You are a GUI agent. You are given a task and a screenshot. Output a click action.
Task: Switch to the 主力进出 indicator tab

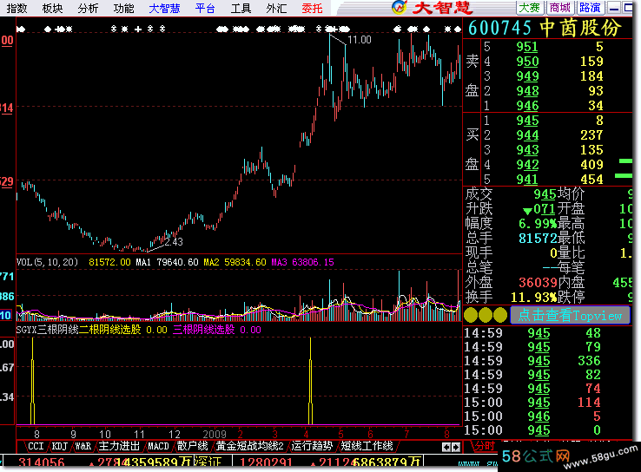119,446
